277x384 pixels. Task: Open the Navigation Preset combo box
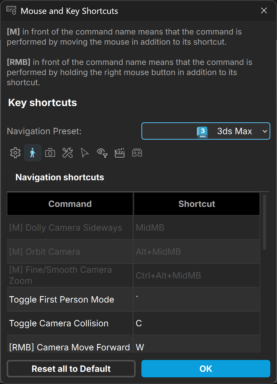206,131
